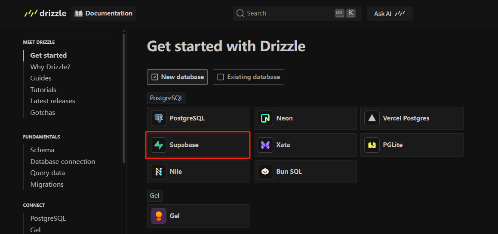Select the PGLite card label
This screenshot has width=498, height=234.
(x=393, y=145)
